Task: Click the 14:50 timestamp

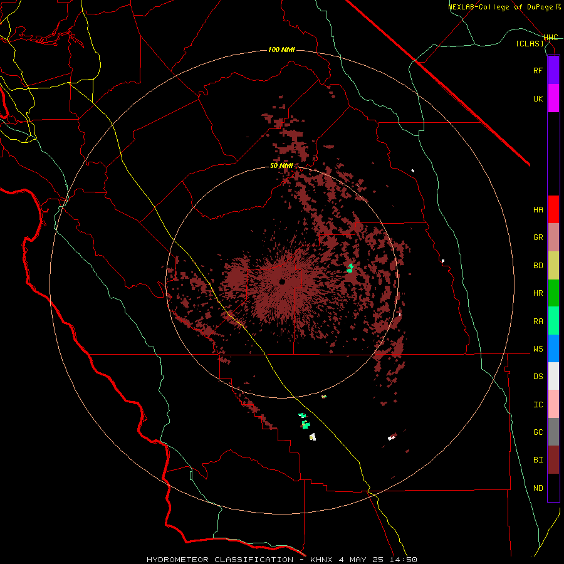Action: click(404, 560)
